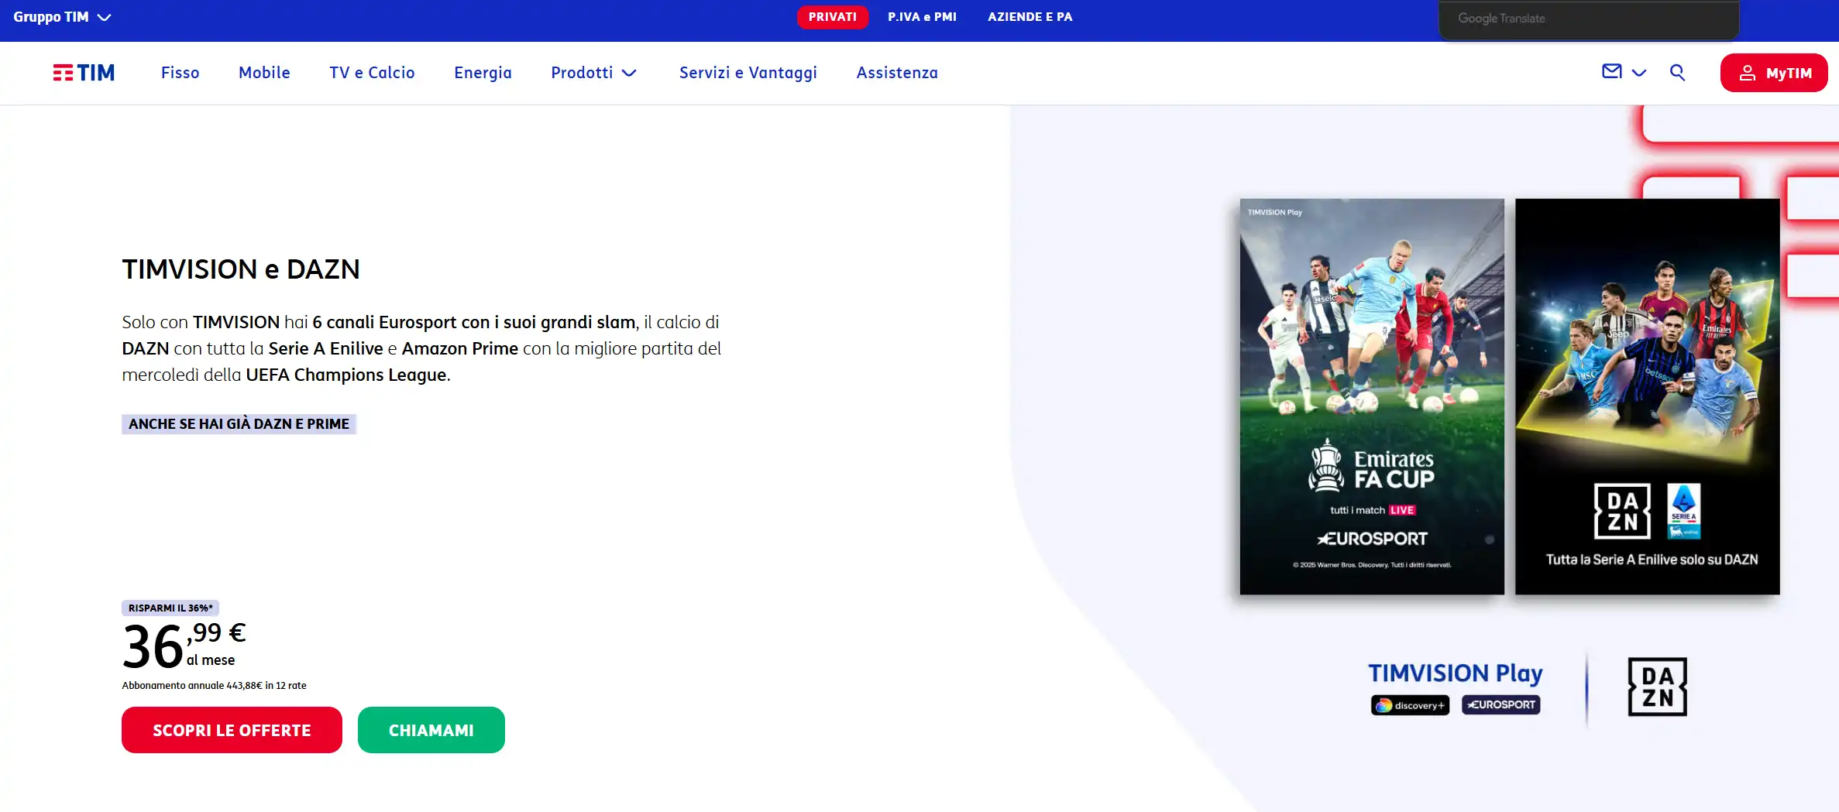Expand the Prodotti dropdown menu

[x=593, y=73]
